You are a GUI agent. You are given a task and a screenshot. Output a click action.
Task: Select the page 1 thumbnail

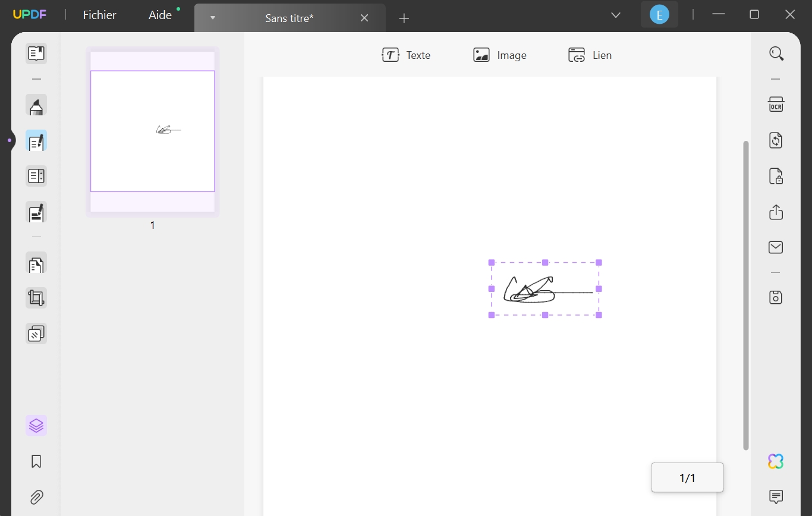pyautogui.click(x=152, y=131)
